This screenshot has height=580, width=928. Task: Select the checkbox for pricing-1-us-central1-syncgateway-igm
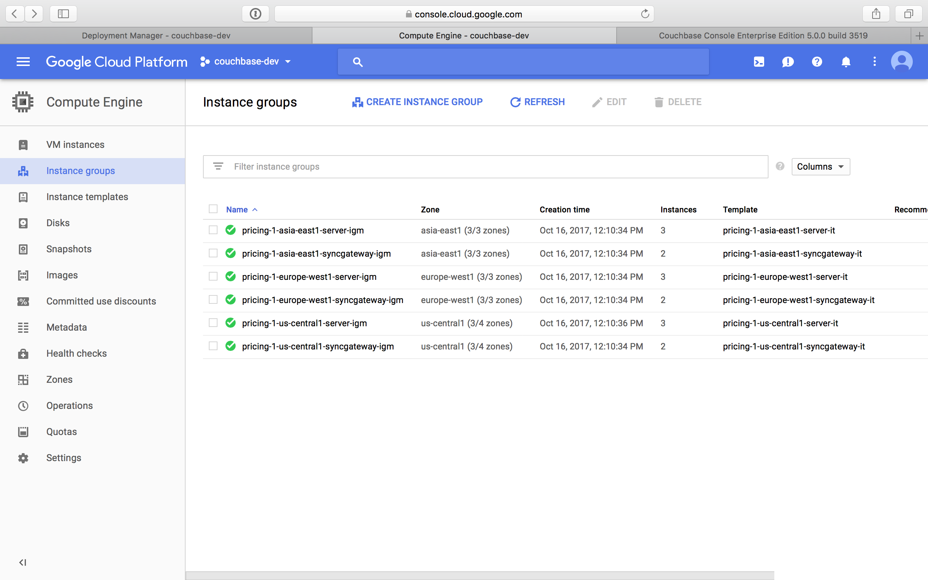pos(213,346)
